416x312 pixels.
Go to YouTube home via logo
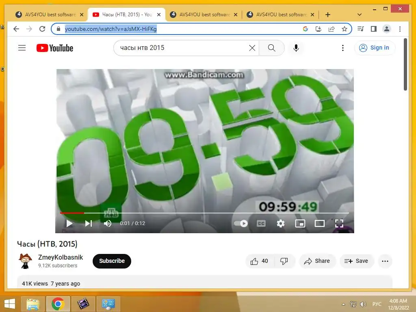[x=55, y=48]
